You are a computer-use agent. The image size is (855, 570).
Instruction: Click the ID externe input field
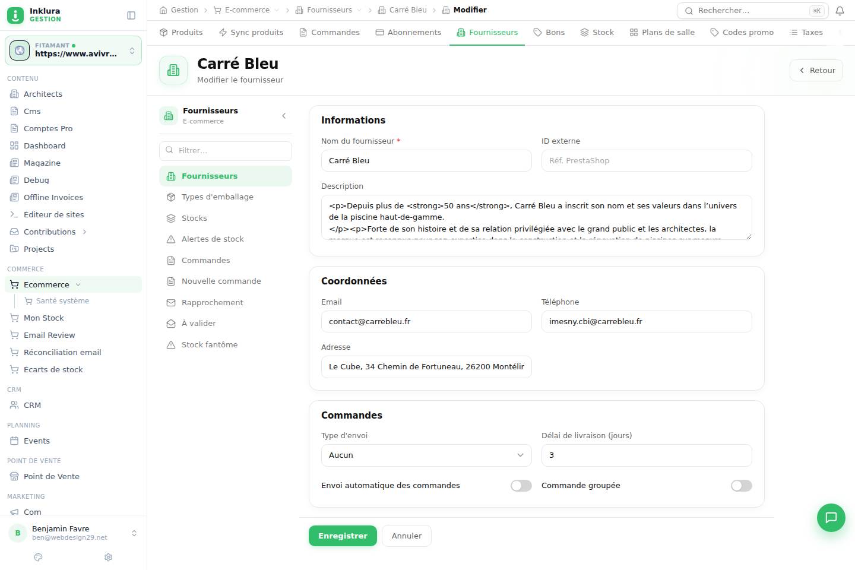point(647,161)
